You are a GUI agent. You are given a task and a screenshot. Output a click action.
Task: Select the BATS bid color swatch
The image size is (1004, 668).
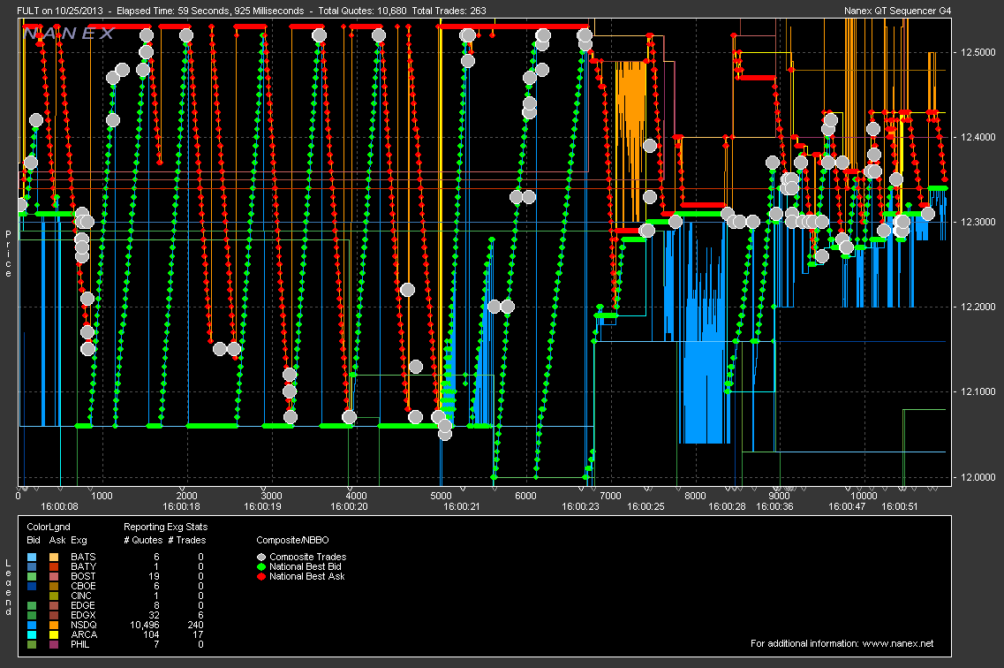33,558
